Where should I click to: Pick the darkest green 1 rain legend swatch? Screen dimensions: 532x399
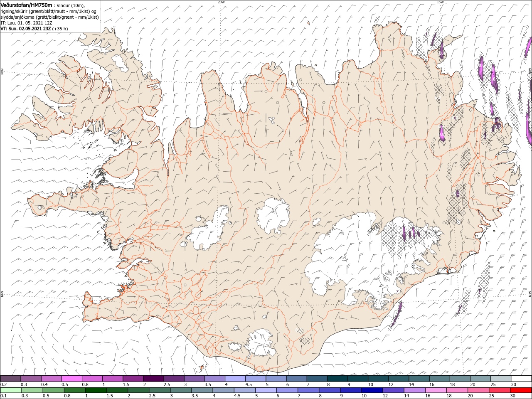pos(96,390)
